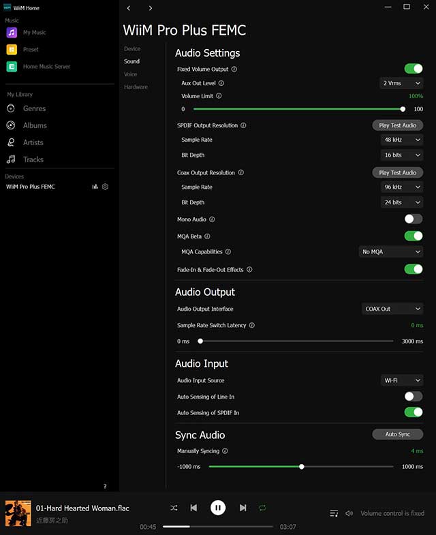Show info for Fixed Volume Output

(234, 70)
